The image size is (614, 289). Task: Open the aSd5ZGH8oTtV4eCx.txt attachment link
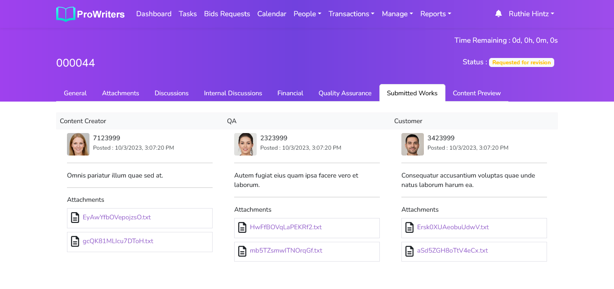point(452,251)
